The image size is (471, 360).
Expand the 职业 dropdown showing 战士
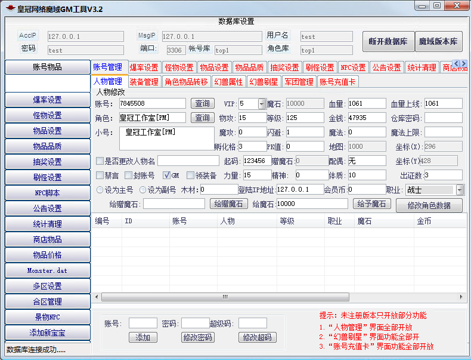[x=460, y=190]
